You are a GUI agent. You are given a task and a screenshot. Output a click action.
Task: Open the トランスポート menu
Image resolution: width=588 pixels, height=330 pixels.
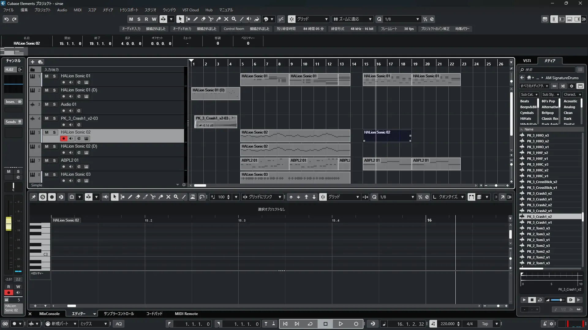click(x=129, y=10)
